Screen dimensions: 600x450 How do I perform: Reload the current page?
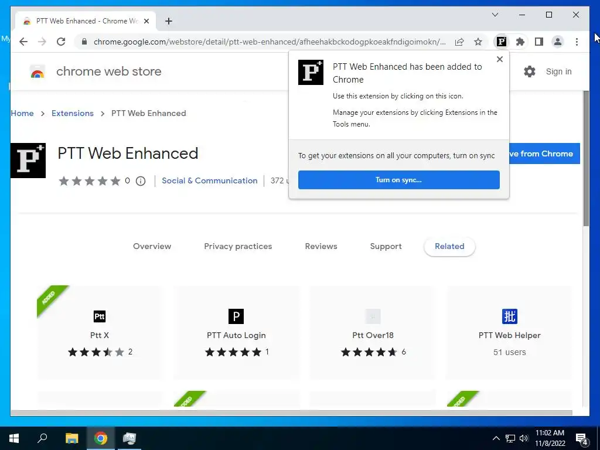61,42
